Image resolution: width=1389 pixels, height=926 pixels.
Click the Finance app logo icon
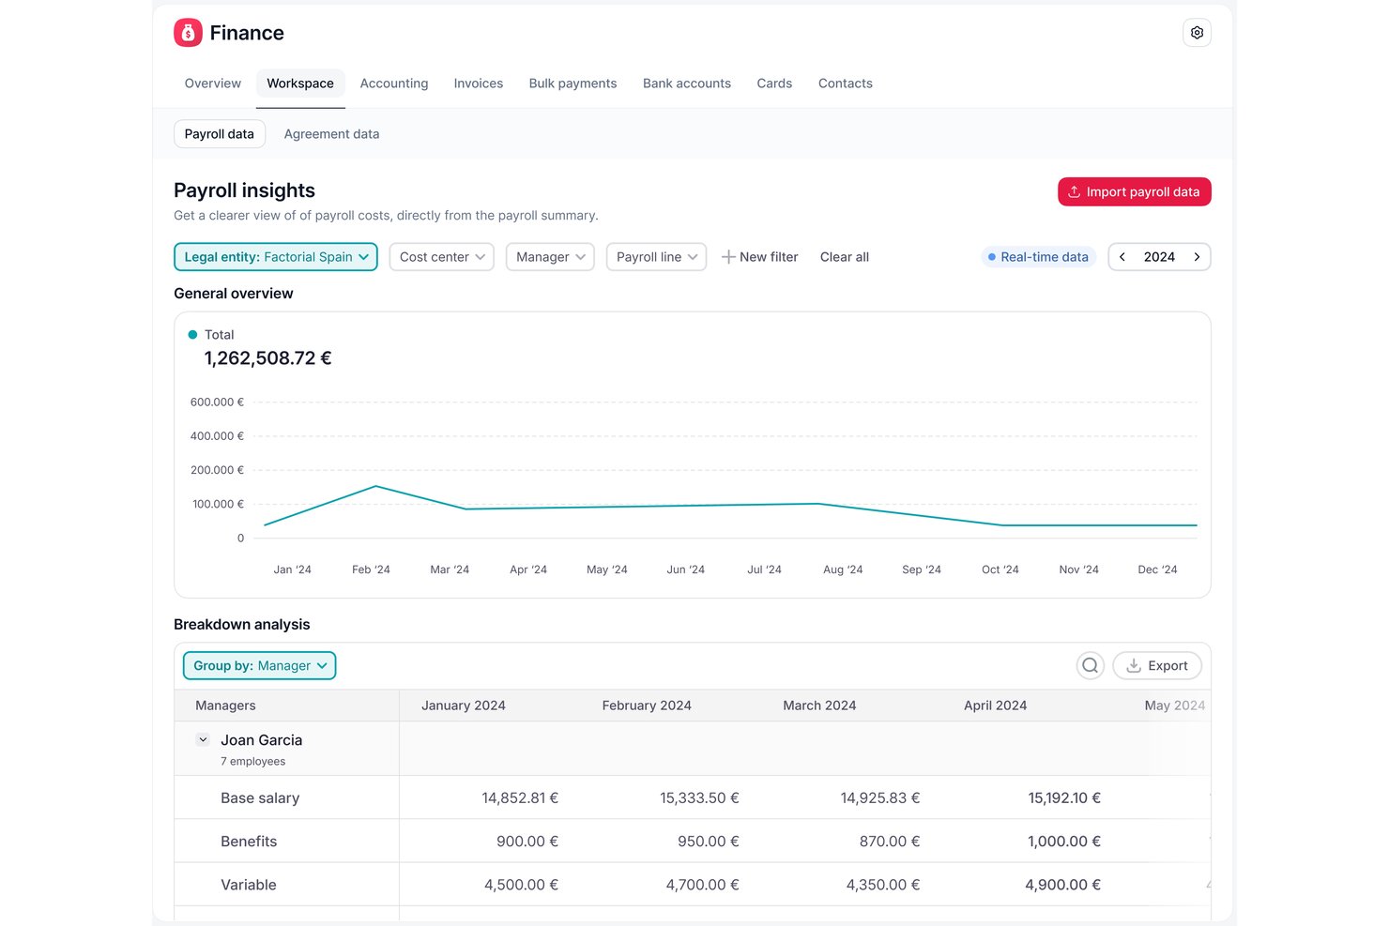[x=188, y=33]
